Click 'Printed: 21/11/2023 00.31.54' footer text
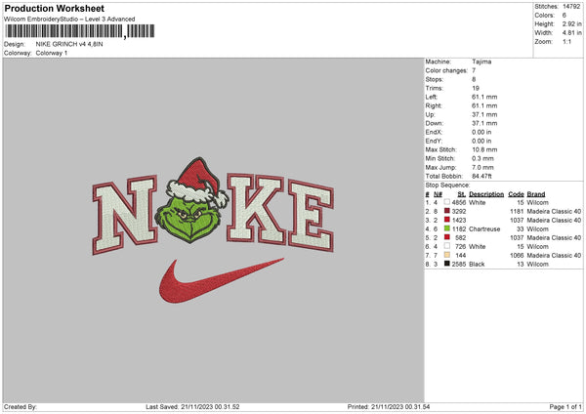 pos(389,406)
